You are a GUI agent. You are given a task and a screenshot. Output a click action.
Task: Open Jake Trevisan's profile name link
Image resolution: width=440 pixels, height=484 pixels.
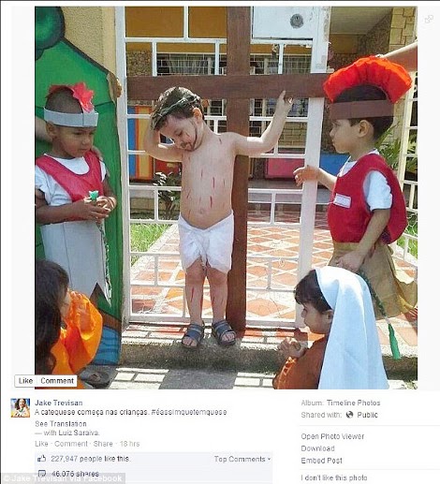tap(59, 403)
